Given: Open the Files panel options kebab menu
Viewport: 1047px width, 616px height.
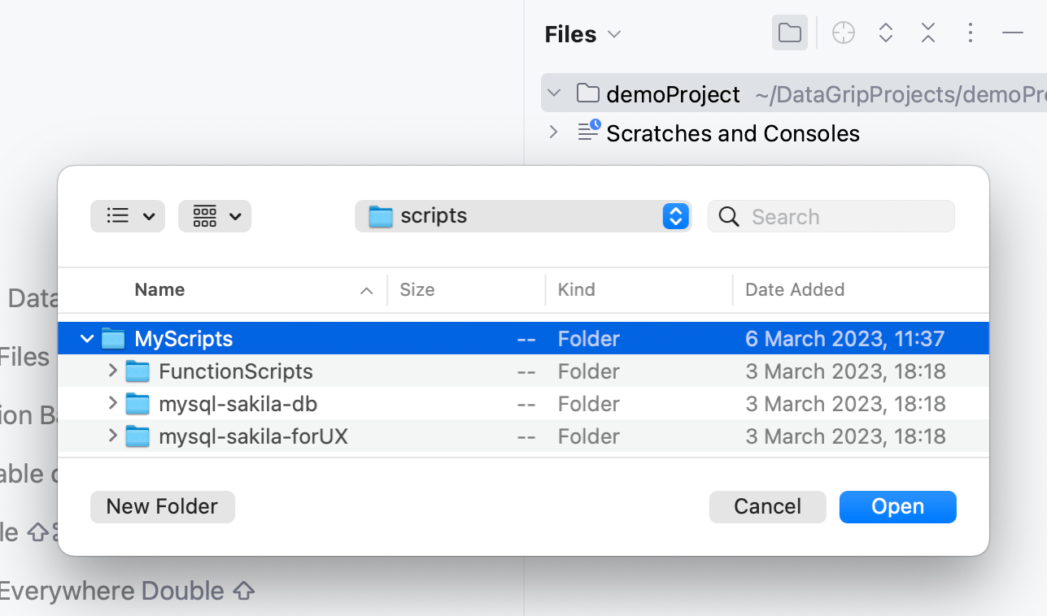Looking at the screenshot, I should tap(971, 33).
